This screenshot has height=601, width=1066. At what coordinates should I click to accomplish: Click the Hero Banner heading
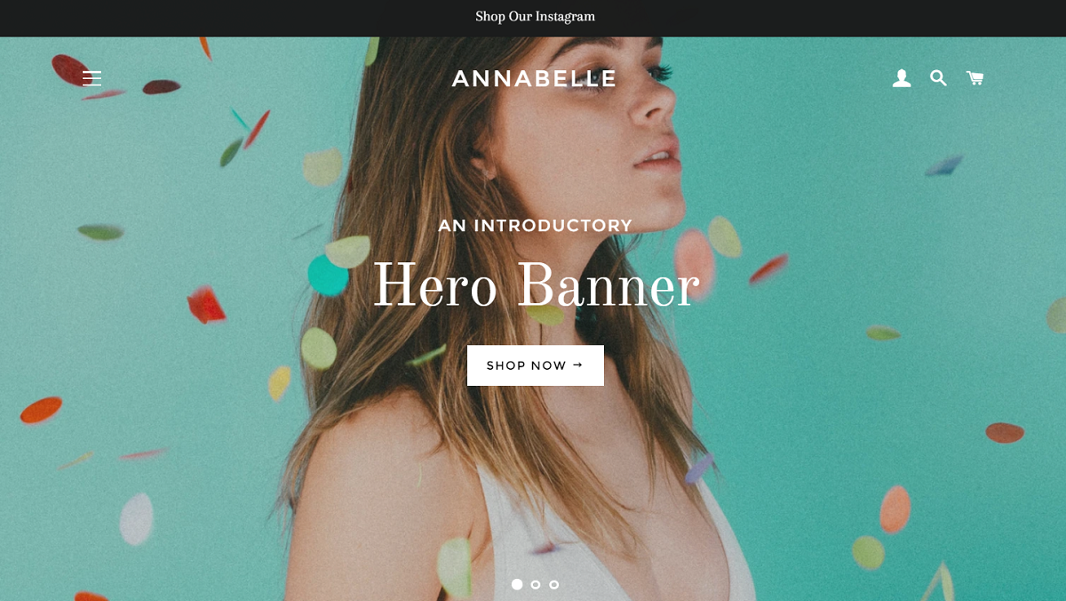coord(536,286)
